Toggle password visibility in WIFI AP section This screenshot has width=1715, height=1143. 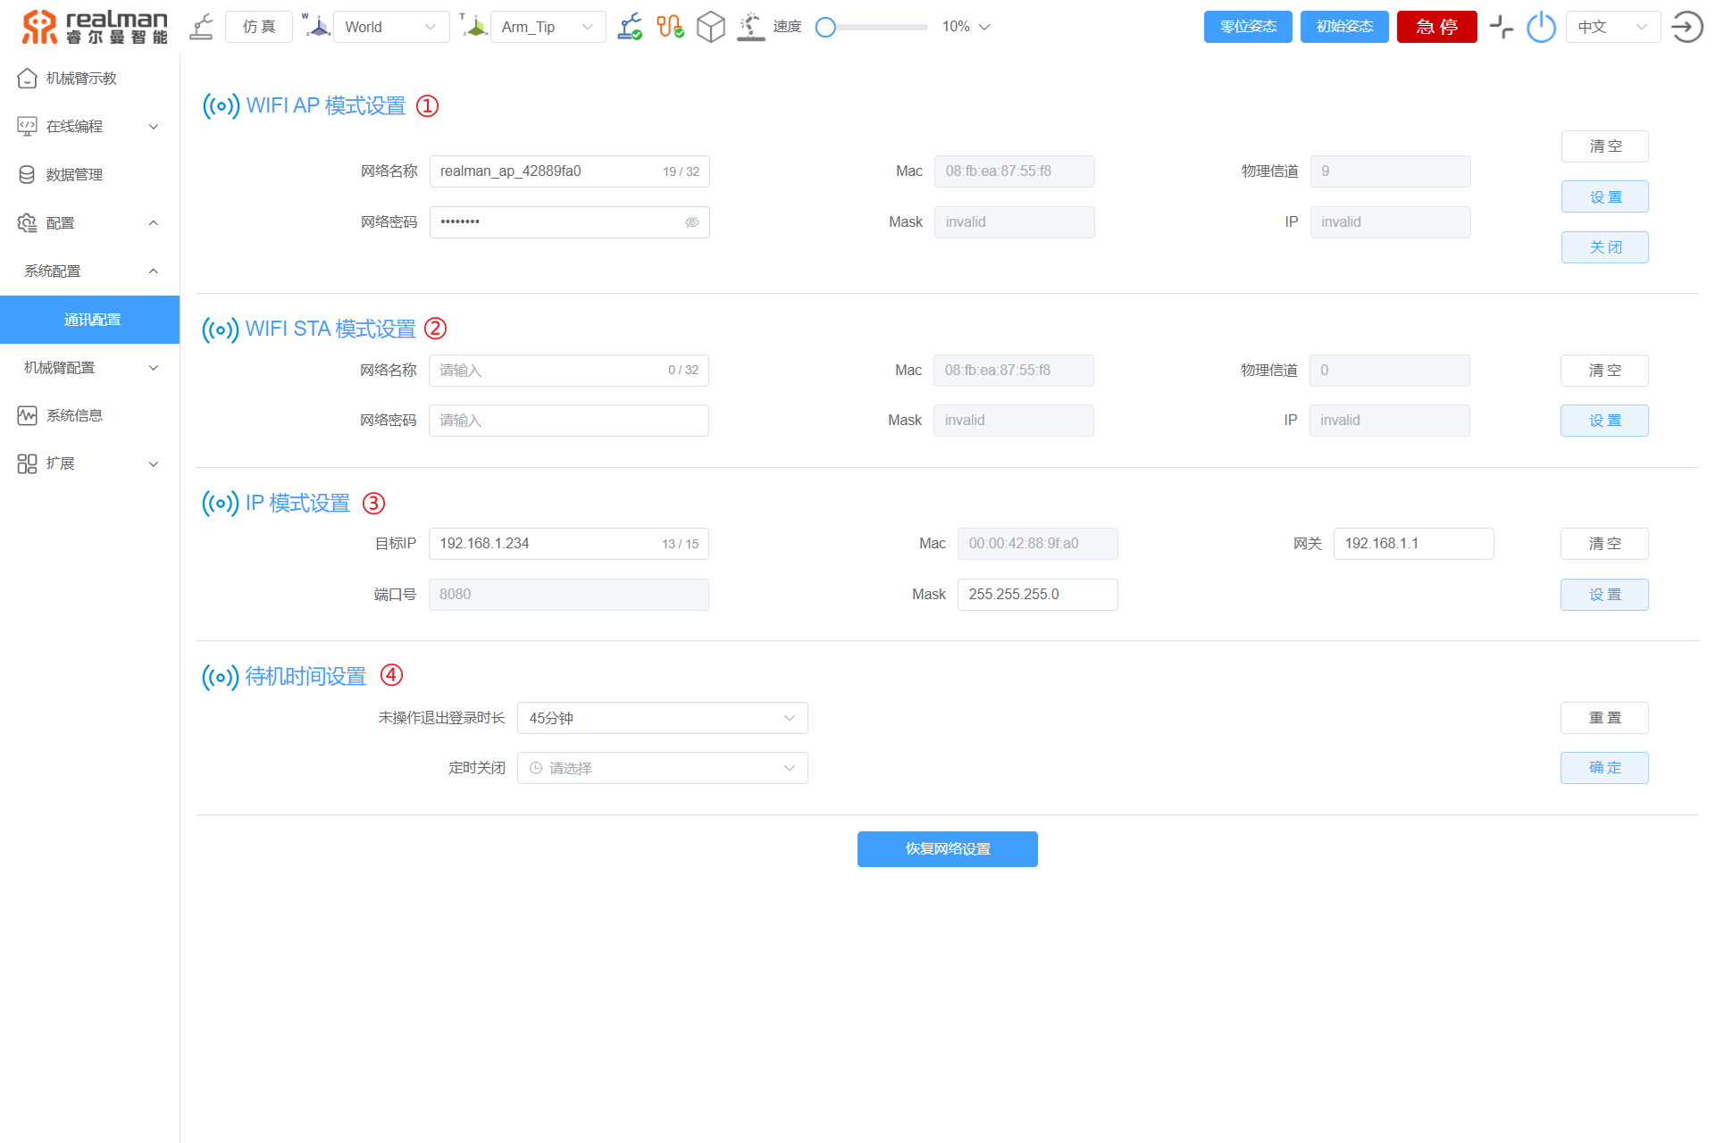(689, 222)
